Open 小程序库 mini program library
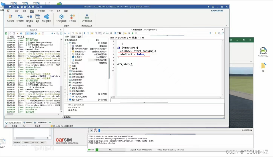 73,18
